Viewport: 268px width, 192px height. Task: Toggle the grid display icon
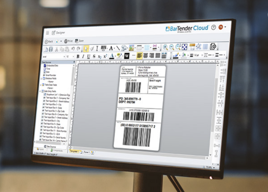click(205, 47)
